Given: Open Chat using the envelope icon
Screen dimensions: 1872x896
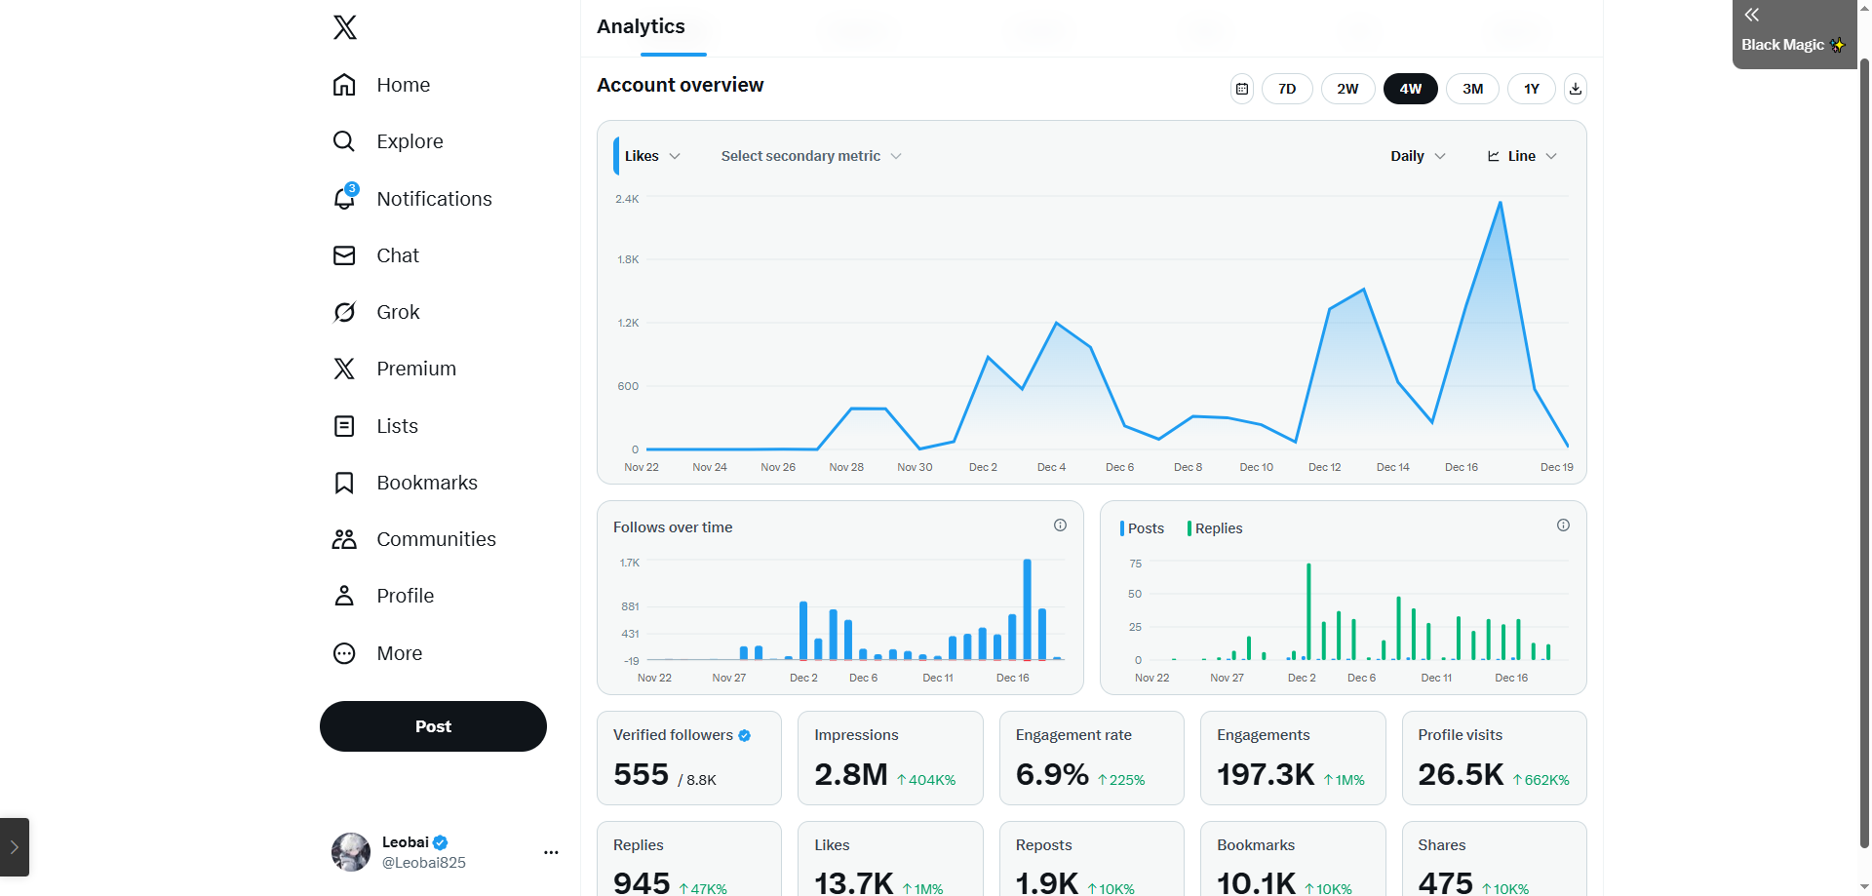Looking at the screenshot, I should [344, 254].
